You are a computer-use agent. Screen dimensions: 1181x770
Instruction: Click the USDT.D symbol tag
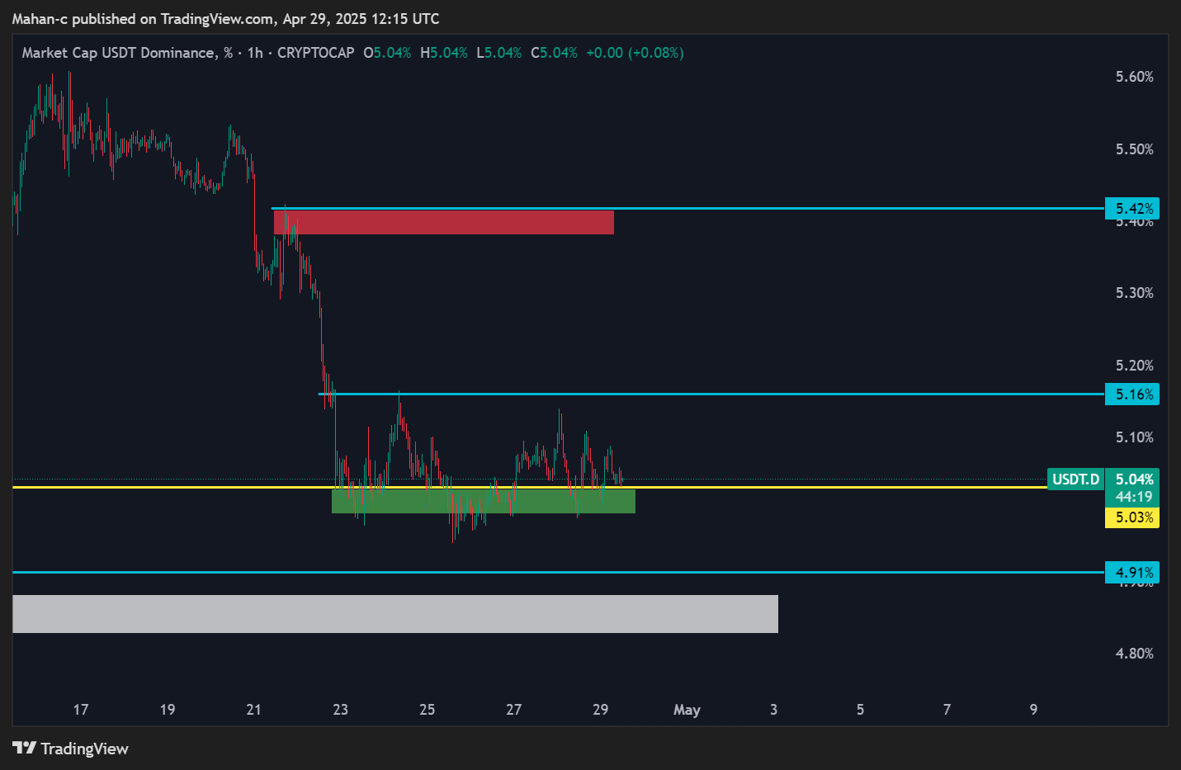point(1075,479)
